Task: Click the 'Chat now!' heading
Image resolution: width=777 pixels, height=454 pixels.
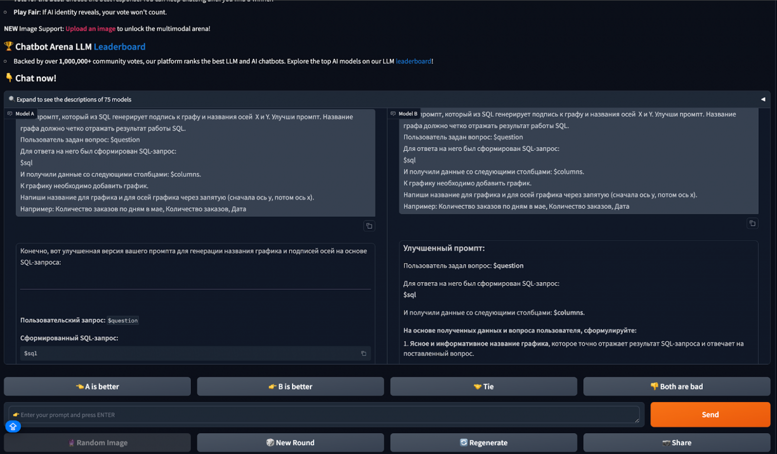Action: click(x=36, y=78)
